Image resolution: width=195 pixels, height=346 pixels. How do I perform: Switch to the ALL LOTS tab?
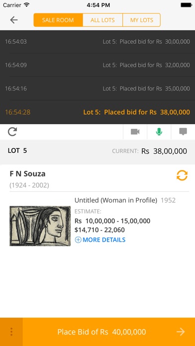pyautogui.click(x=102, y=20)
